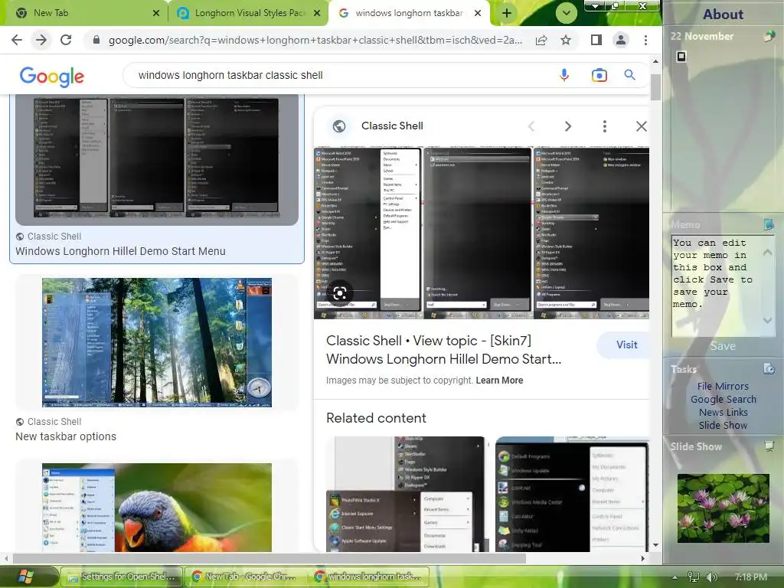The image size is (784, 588).
Task: Close the Longhorn Visual Styles Pack tab
Action: 317,13
